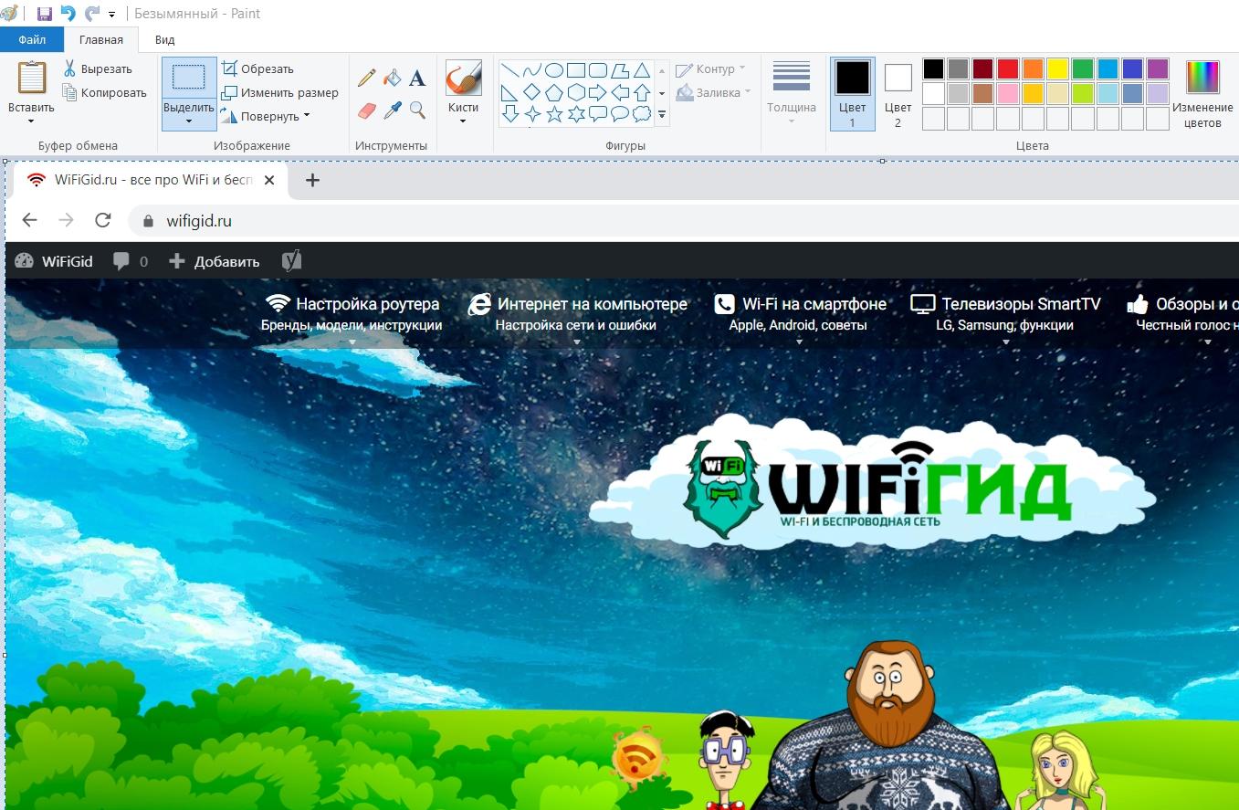The image size is (1239, 810).
Task: Select Color 2 (Цвет 2) button
Action: 898,93
